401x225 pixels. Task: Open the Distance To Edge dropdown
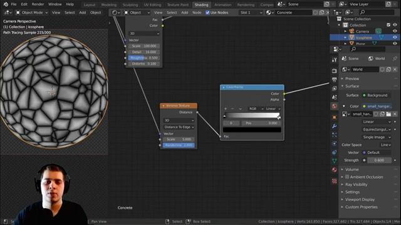point(179,127)
